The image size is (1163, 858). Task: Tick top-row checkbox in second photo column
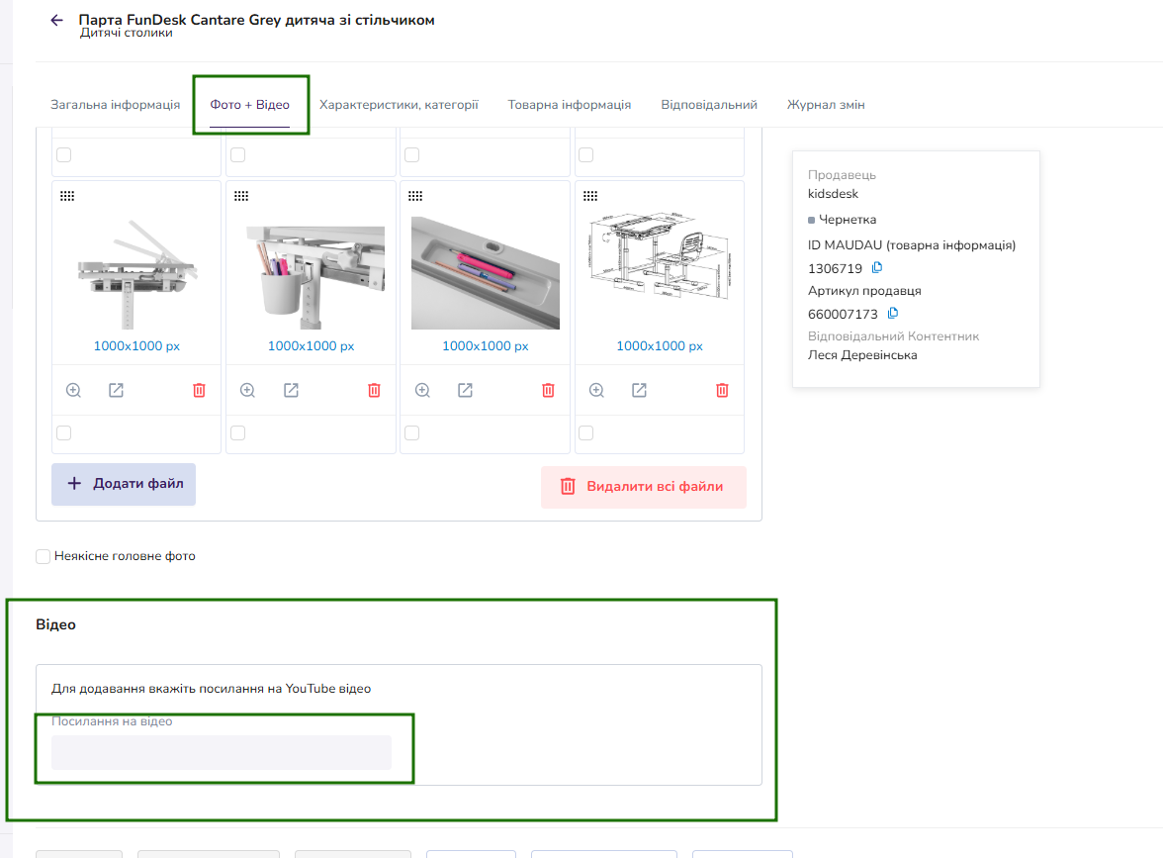(238, 155)
